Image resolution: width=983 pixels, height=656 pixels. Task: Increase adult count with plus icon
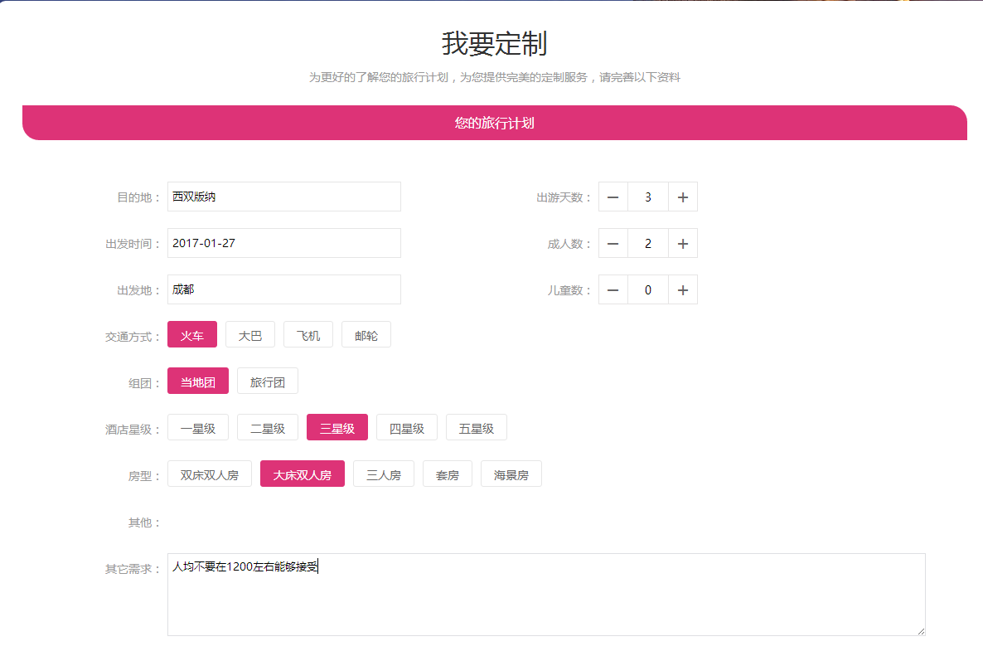pos(682,243)
